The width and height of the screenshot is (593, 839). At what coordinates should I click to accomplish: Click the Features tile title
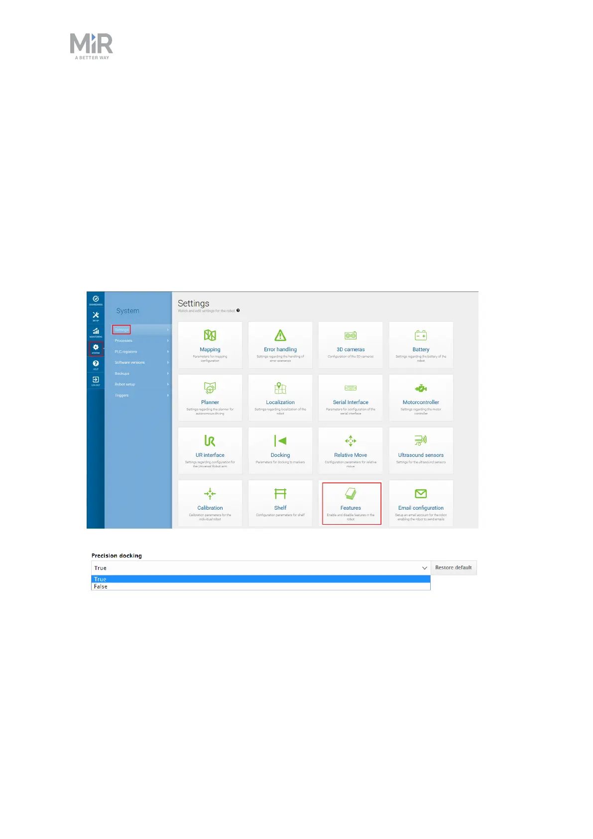coord(351,508)
